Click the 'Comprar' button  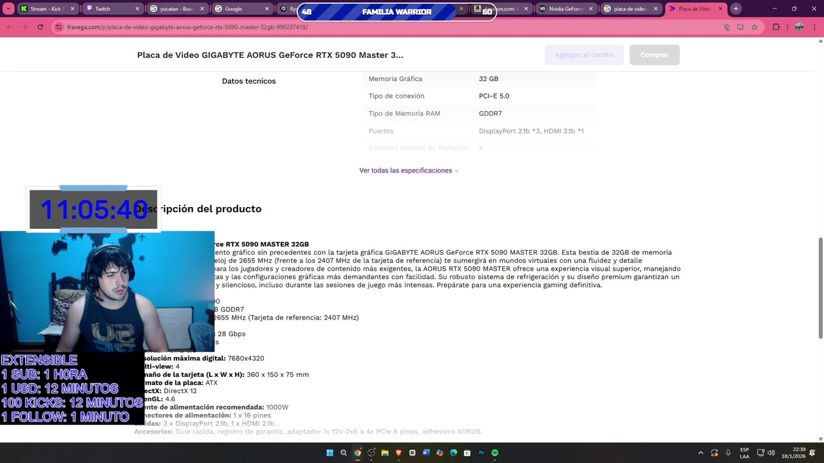point(654,55)
